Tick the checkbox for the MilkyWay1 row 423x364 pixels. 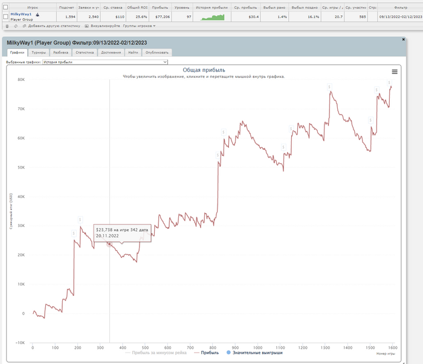[5, 17]
